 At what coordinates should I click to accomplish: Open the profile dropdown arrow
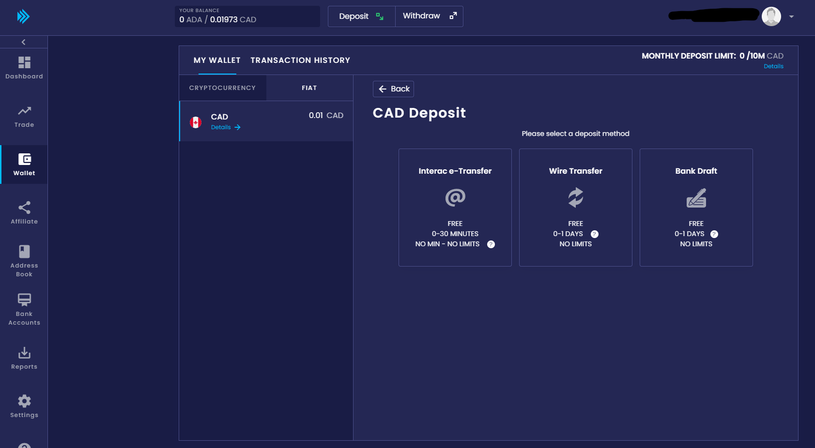pos(792,16)
